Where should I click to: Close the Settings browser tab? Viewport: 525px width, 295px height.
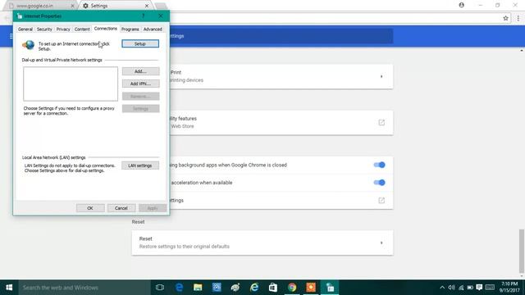(147, 6)
